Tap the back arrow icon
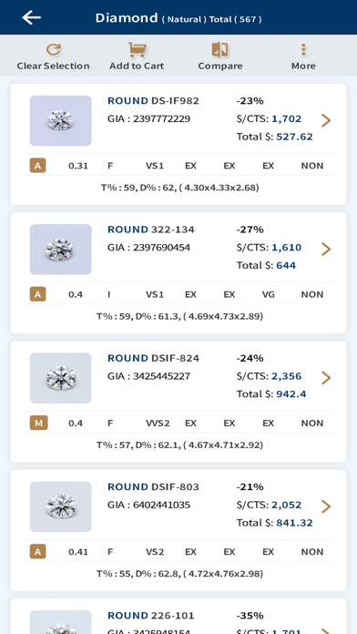The height and width of the screenshot is (634, 357). [32, 17]
